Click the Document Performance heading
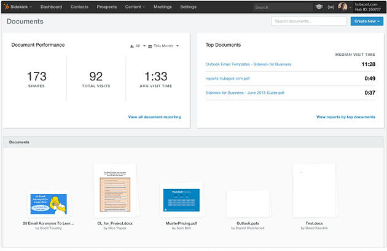The width and height of the screenshot is (387, 251). (x=38, y=45)
